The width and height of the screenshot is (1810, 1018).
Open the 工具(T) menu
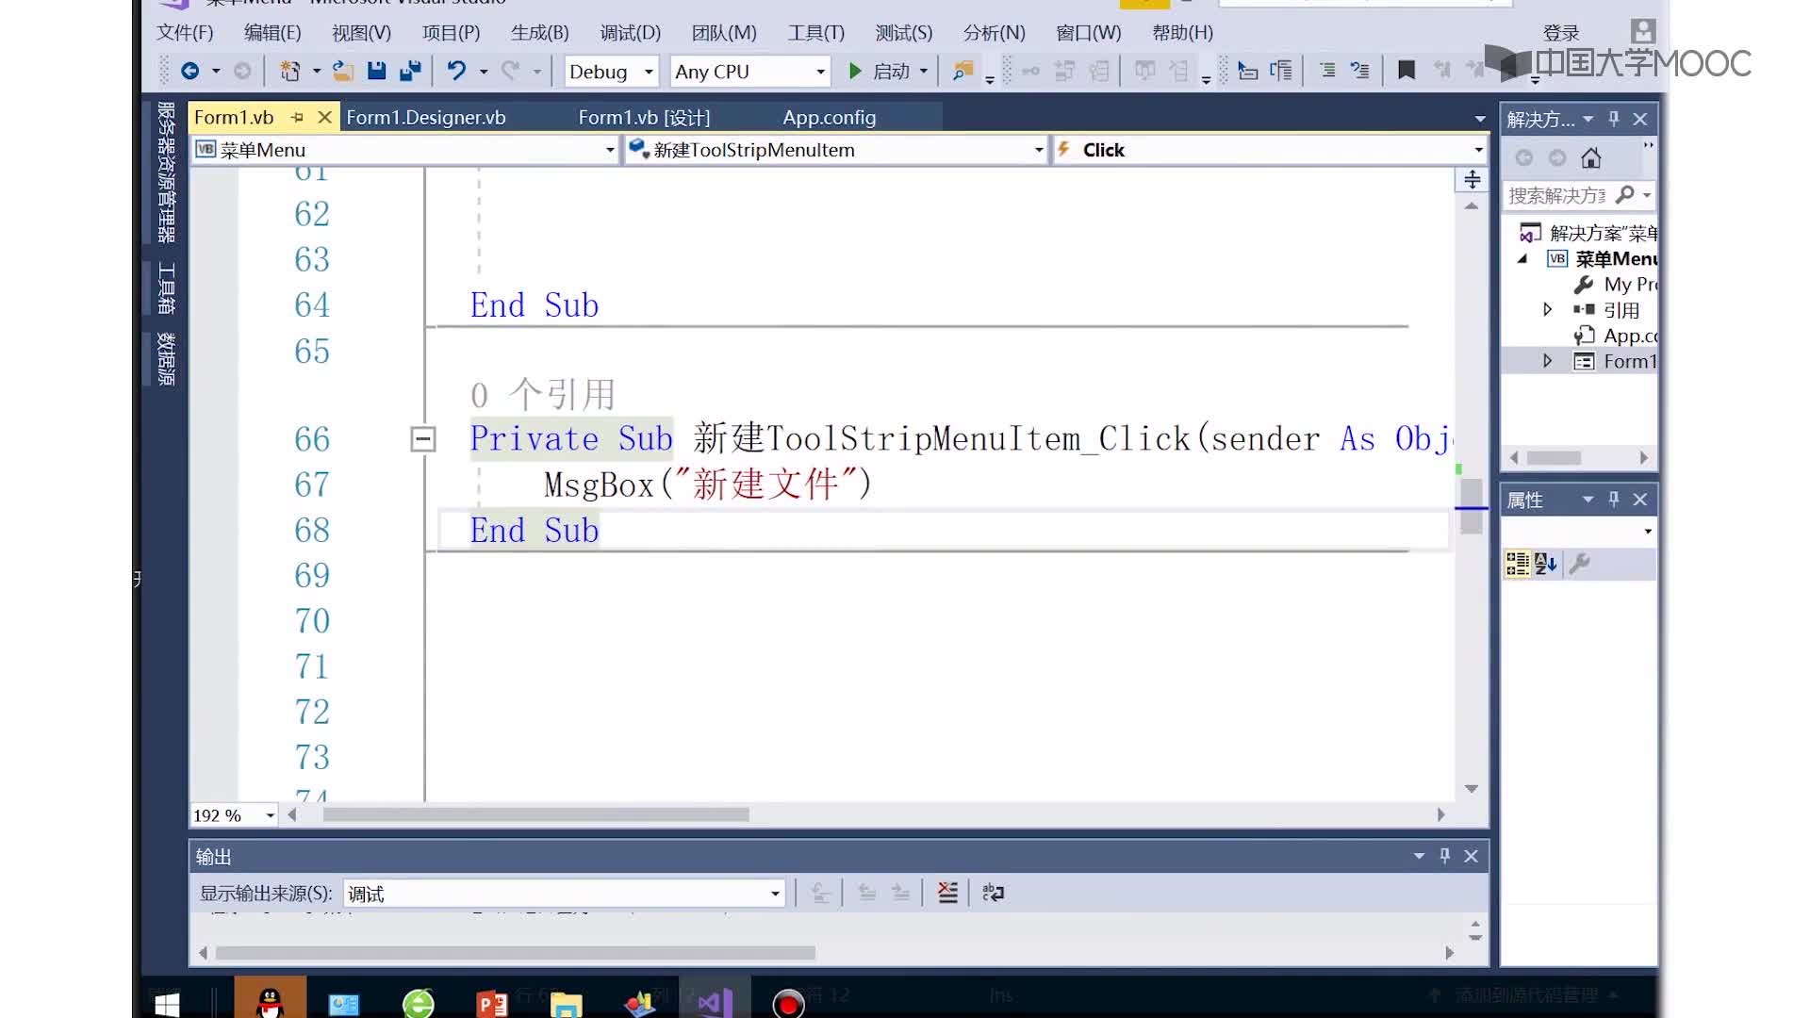pyautogui.click(x=816, y=33)
